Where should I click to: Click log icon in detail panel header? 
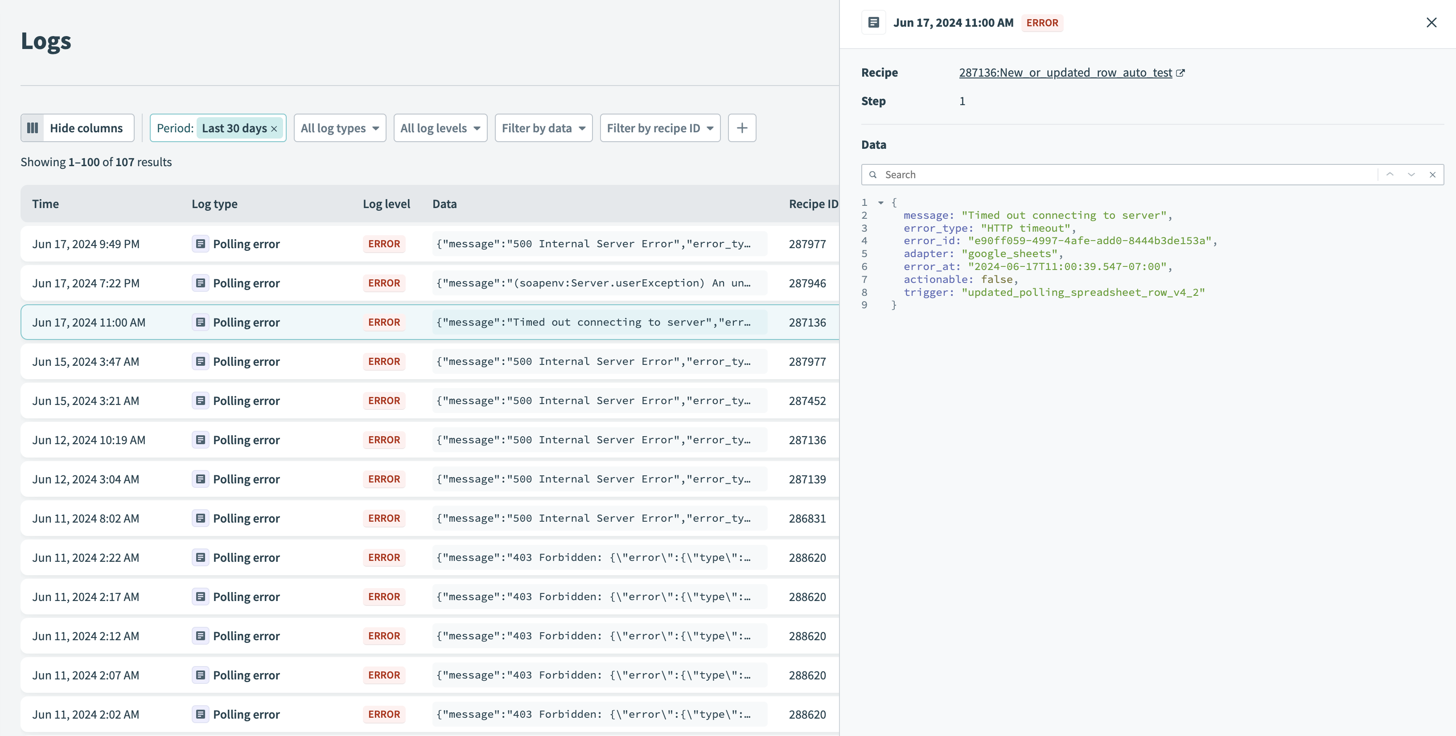coord(873,23)
